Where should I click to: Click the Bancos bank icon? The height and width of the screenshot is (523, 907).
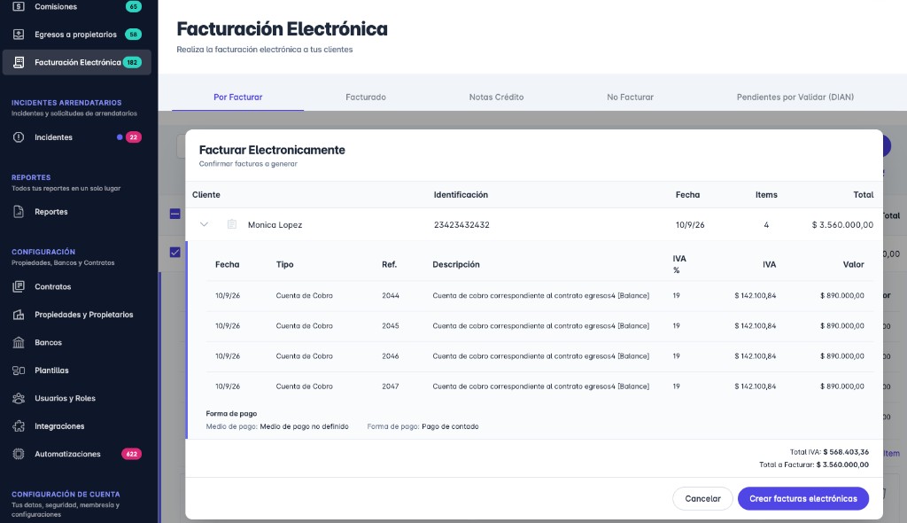tap(19, 342)
